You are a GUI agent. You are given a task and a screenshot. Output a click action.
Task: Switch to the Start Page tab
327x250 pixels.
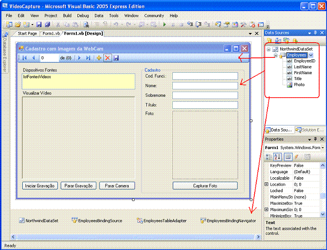27,33
